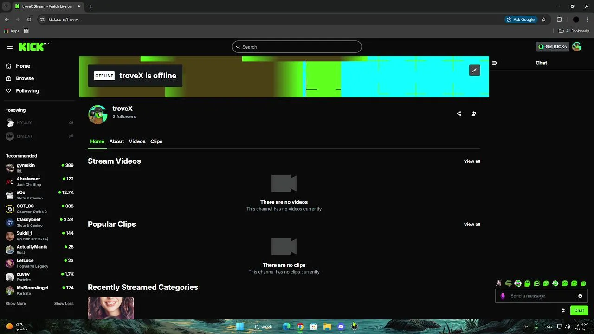Click the purple microphone icon in chat
The width and height of the screenshot is (594, 334).
502,296
